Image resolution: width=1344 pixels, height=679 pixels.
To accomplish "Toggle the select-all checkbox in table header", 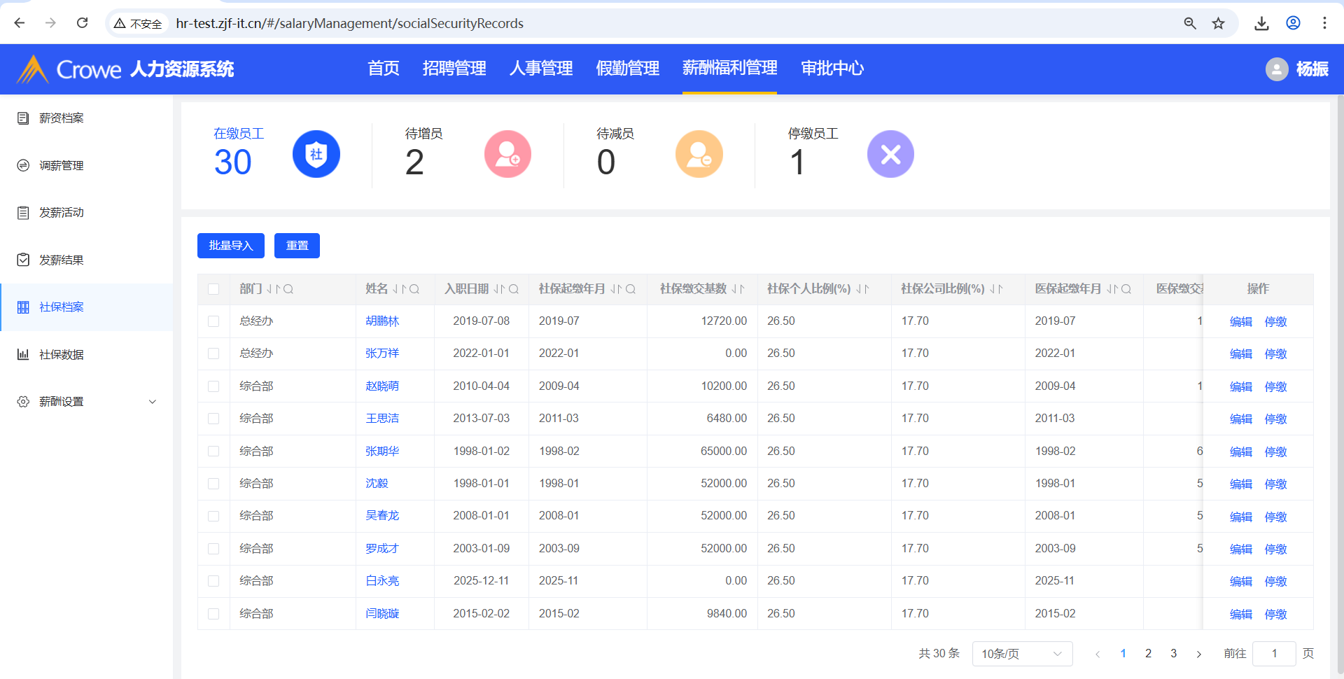I will point(213,289).
